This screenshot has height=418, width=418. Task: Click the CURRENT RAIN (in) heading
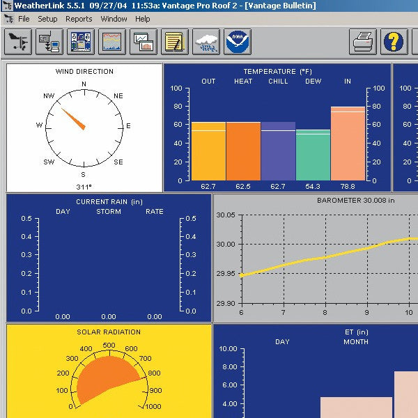click(x=109, y=202)
